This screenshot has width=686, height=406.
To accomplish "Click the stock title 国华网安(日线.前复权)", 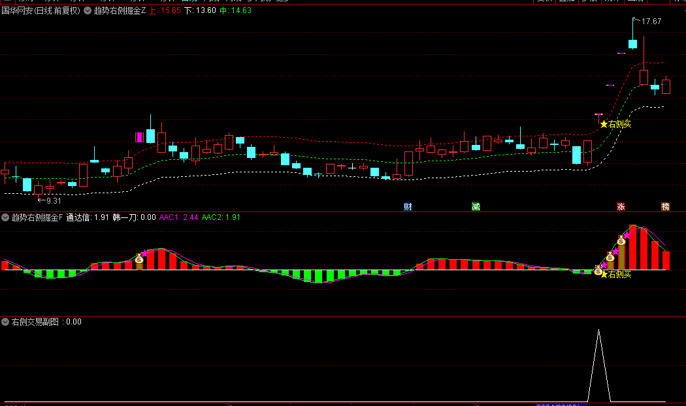I will pyautogui.click(x=41, y=10).
